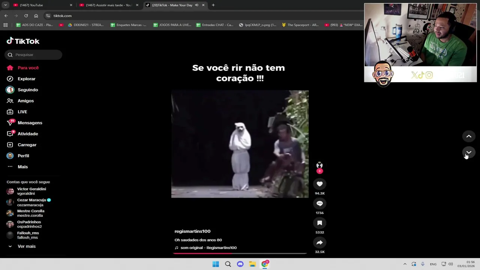The image size is (480, 270).
Task: Open the tab search dropdown
Action: [5, 5]
